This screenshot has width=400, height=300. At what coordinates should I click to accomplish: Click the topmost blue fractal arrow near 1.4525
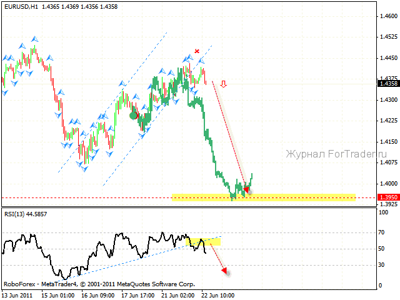(34, 39)
